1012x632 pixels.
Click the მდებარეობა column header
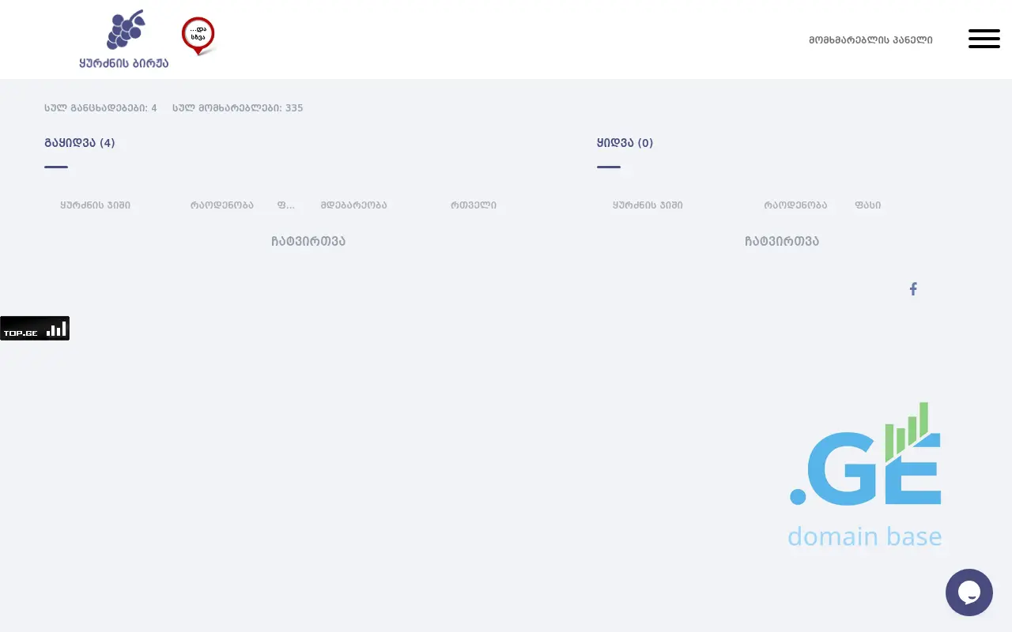pyautogui.click(x=353, y=205)
